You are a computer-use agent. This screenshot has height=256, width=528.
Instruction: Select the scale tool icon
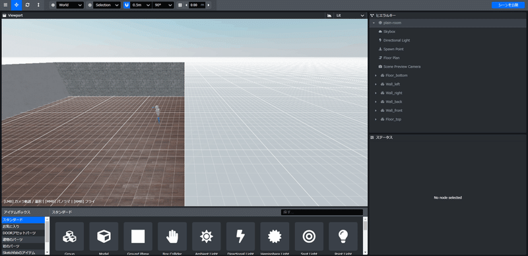tap(38, 5)
